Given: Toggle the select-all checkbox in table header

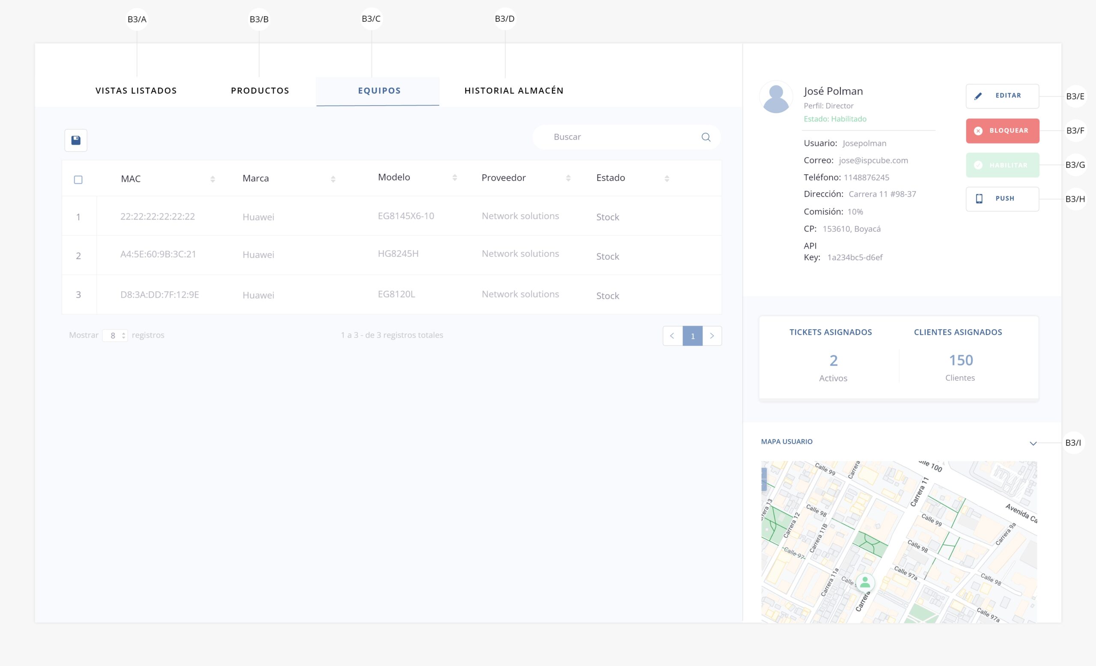Looking at the screenshot, I should point(78,180).
